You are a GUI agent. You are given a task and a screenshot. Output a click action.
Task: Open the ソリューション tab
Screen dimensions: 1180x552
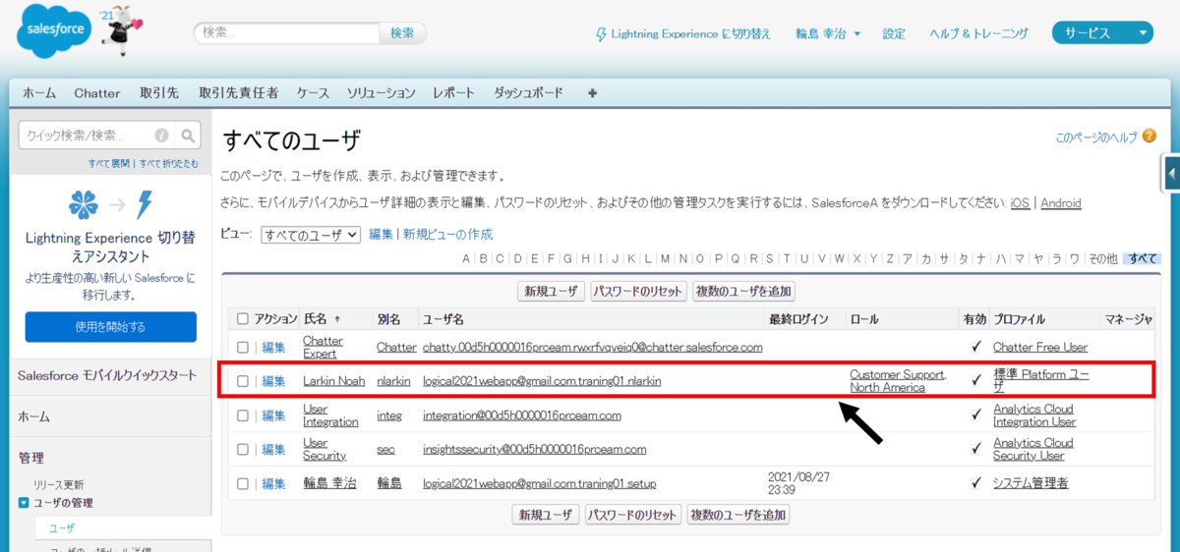[382, 93]
